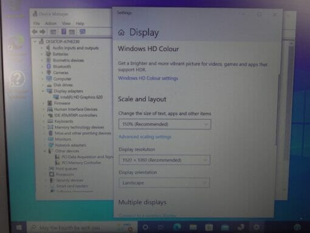Open the 1920 × 1080 resolution dropdown
Image resolution: width=310 pixels, height=233 pixels.
click(x=164, y=160)
